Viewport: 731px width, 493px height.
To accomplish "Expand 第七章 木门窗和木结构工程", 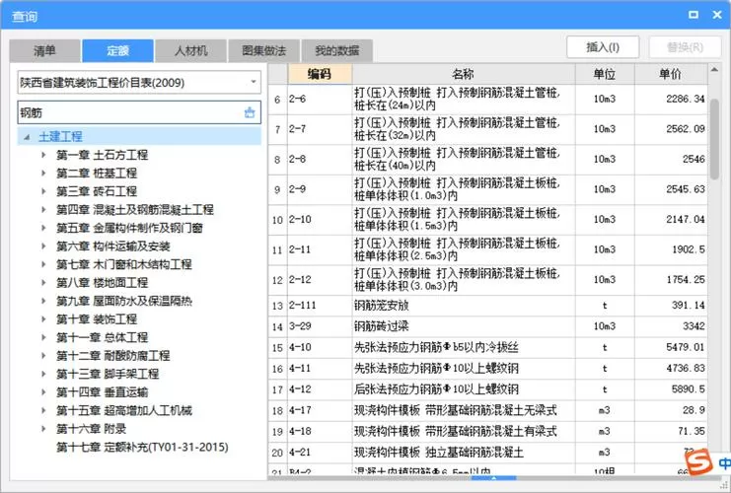I will [43, 264].
